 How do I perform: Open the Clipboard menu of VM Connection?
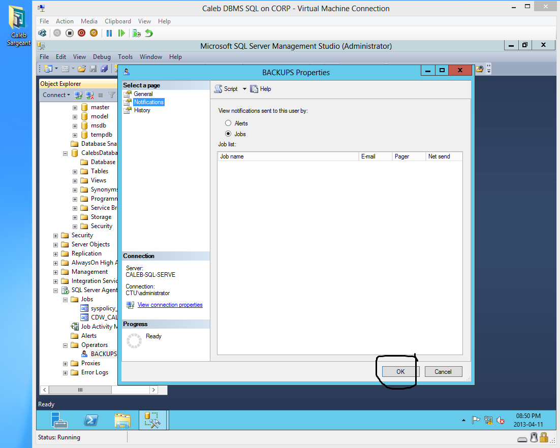pos(118,21)
